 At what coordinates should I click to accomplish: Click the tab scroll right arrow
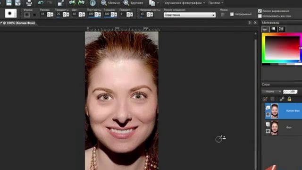pos(250,23)
